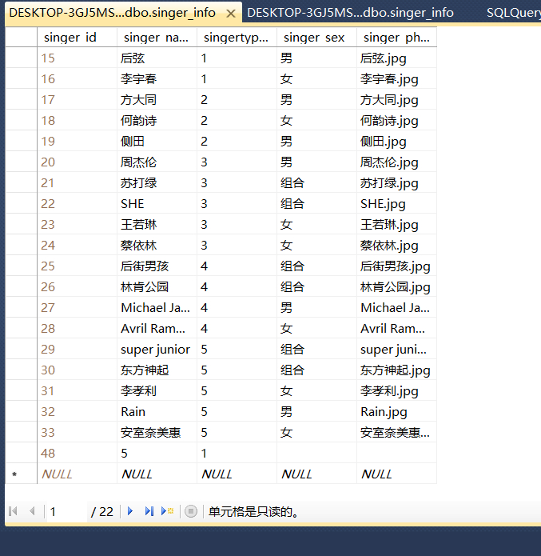The image size is (541, 556).
Task: Open the SQLQuery tab
Action: pos(513,13)
